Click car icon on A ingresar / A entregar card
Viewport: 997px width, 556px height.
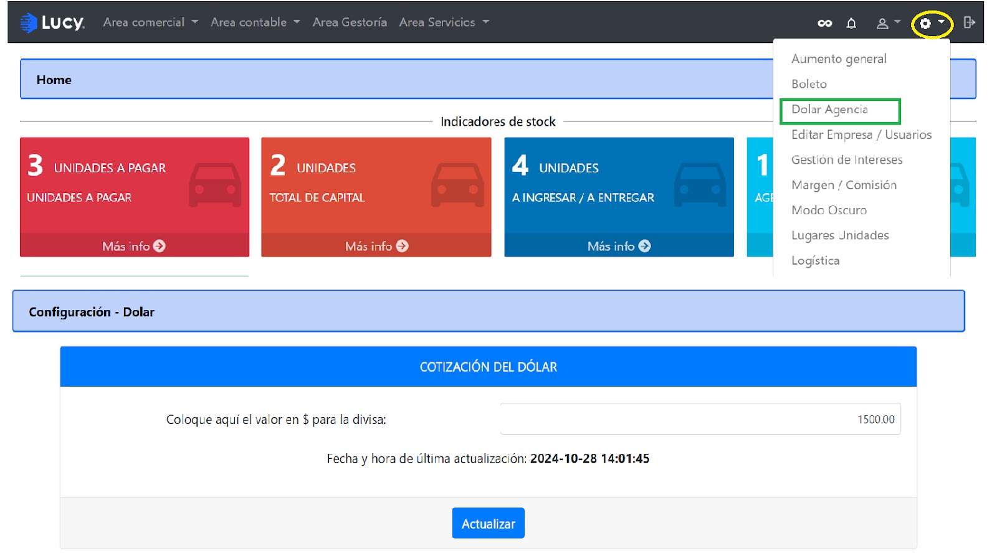pos(700,185)
